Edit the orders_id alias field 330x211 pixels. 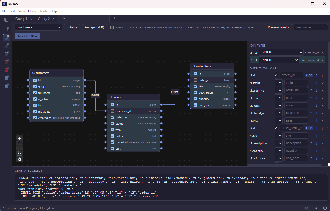(291, 75)
